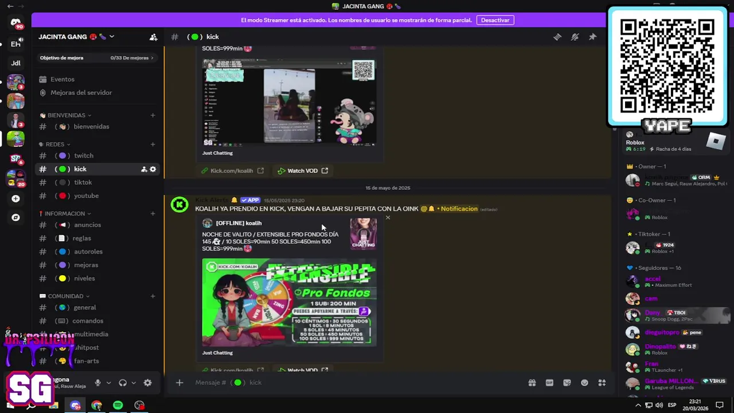Open the sticker picker
734x413 pixels.
click(567, 383)
